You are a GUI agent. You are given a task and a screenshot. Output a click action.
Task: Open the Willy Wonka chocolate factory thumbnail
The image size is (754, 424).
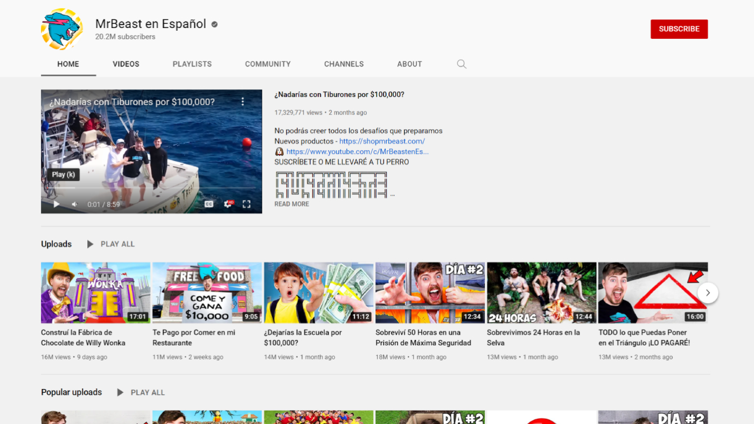click(96, 293)
